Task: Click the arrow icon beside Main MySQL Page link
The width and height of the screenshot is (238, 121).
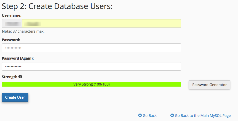Action: click(x=172, y=116)
